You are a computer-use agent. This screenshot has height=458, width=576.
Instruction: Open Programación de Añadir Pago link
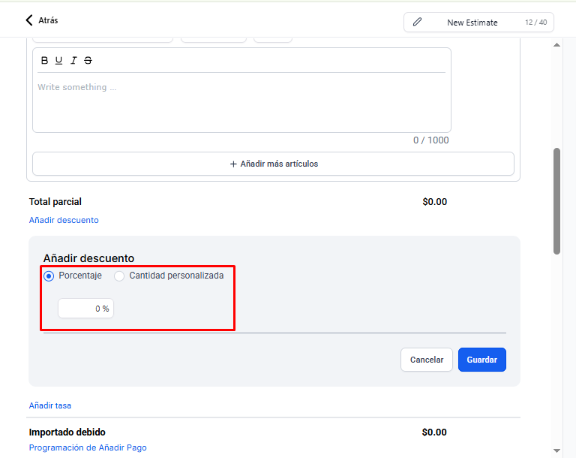[x=88, y=447]
